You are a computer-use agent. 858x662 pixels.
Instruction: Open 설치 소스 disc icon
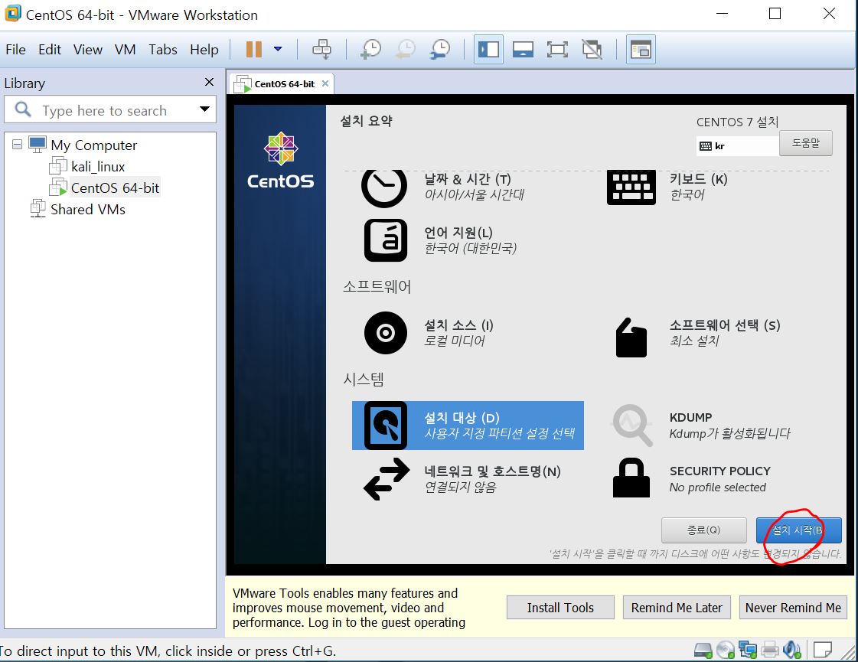pyautogui.click(x=386, y=333)
